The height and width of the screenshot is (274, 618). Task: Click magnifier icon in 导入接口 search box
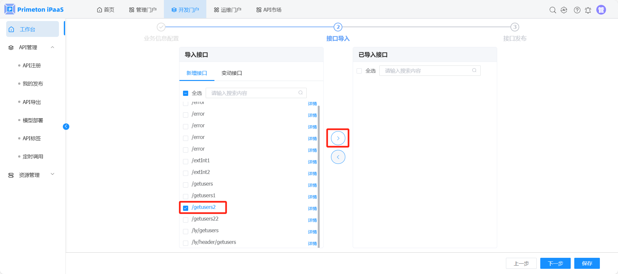click(301, 93)
